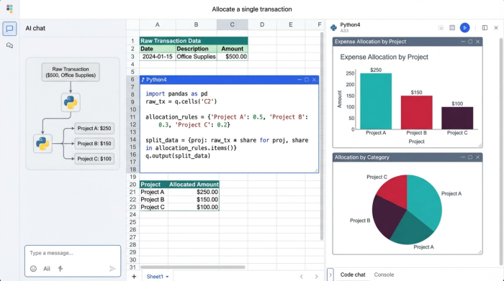Select the Office Supplies cell
This screenshot has height=281, width=504.
pos(196,57)
